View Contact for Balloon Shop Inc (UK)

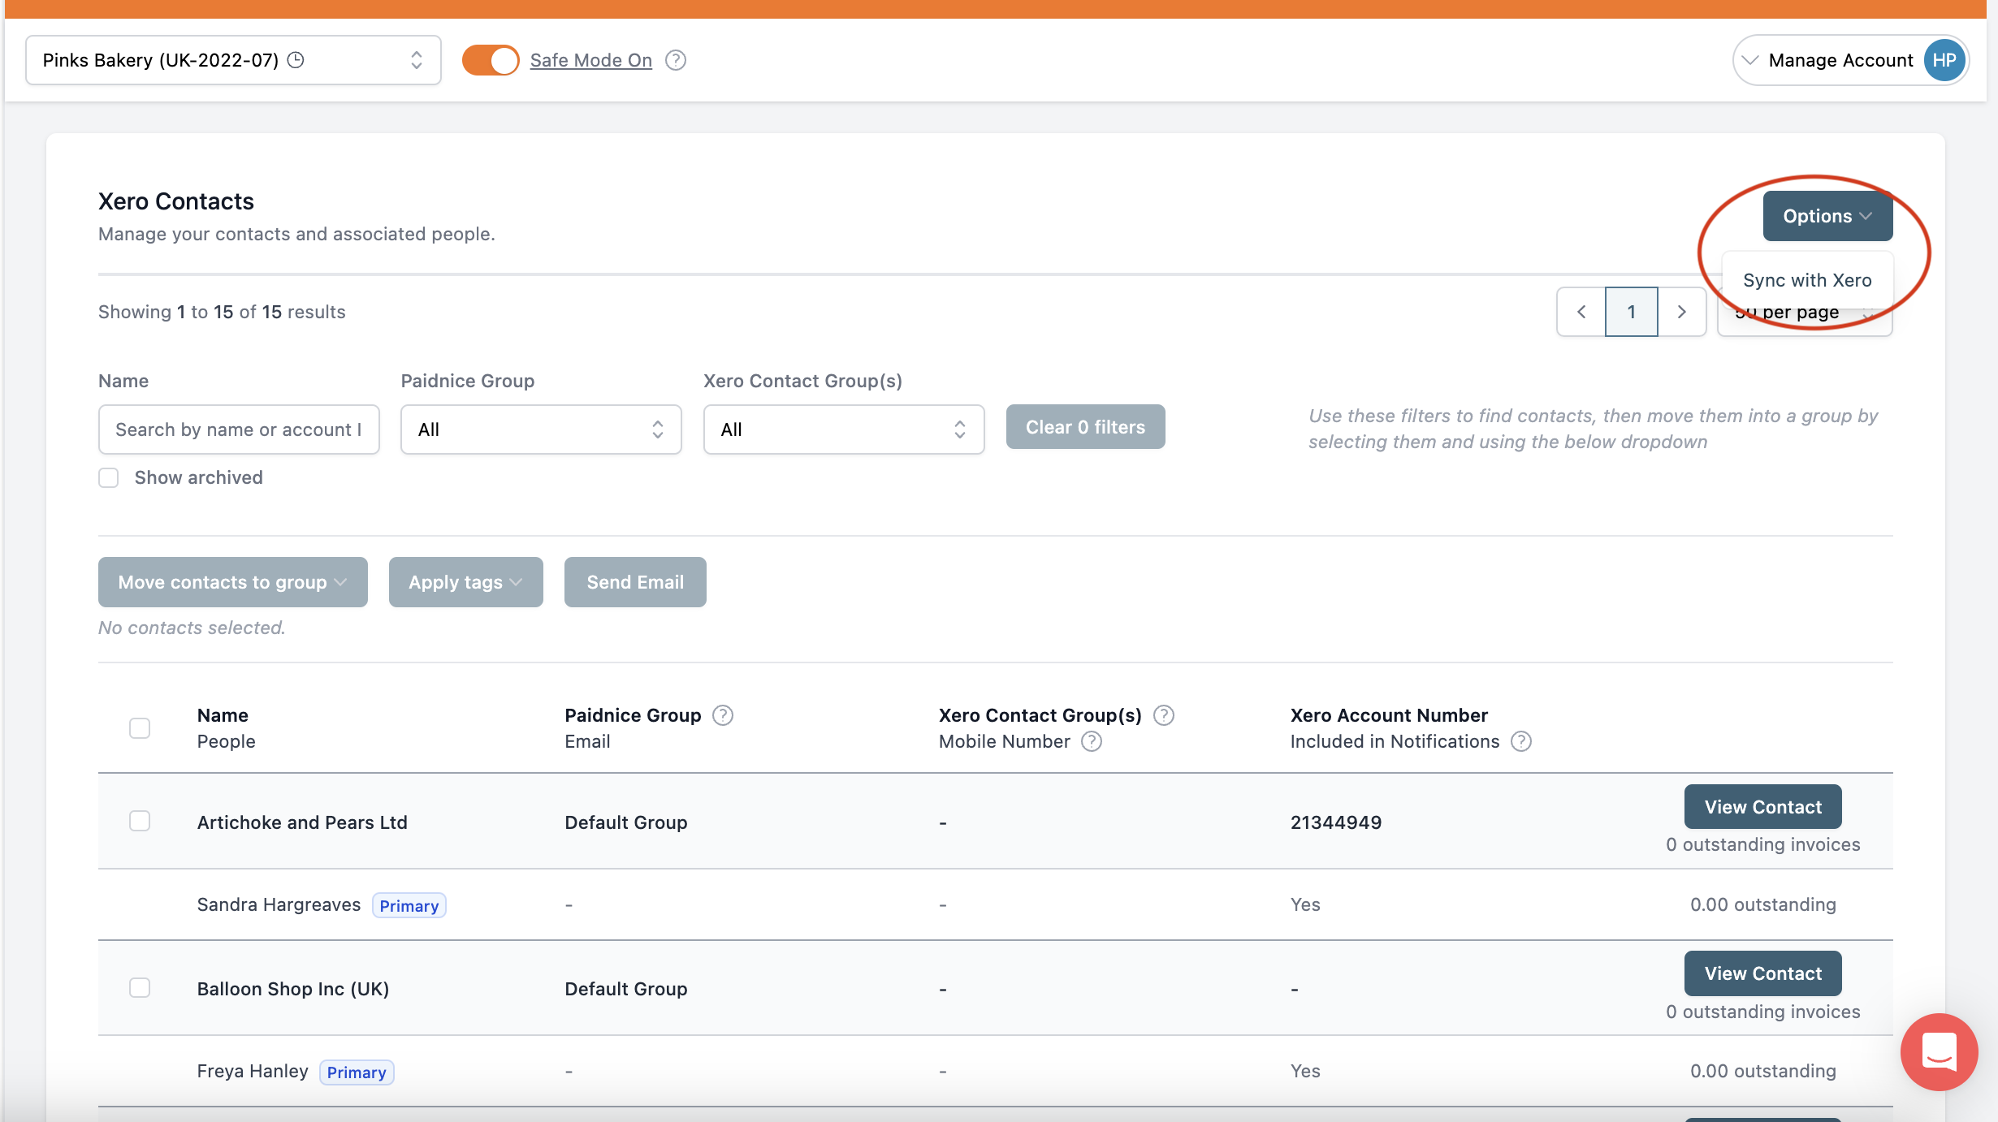point(1762,973)
